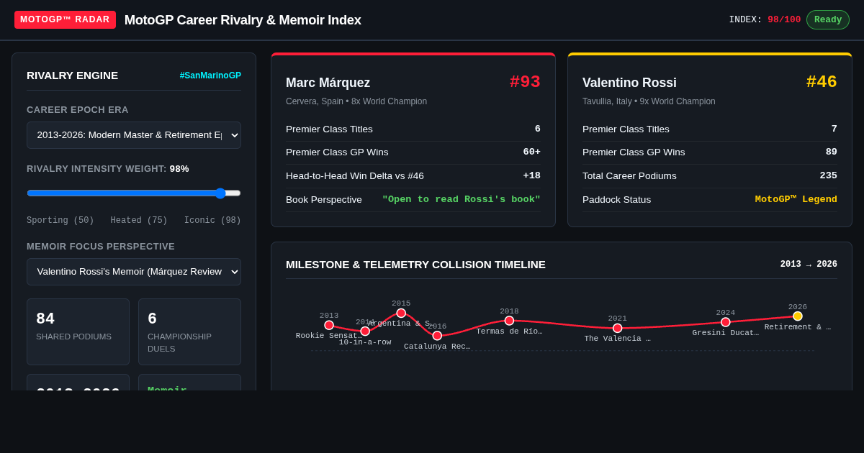Click Rossi's Premier Class Titles 7 value
Screen dimensions: 864x453
(x=834, y=129)
